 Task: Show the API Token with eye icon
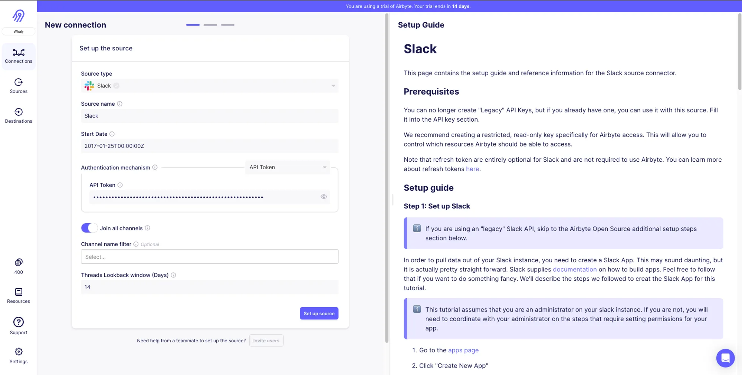click(x=324, y=197)
